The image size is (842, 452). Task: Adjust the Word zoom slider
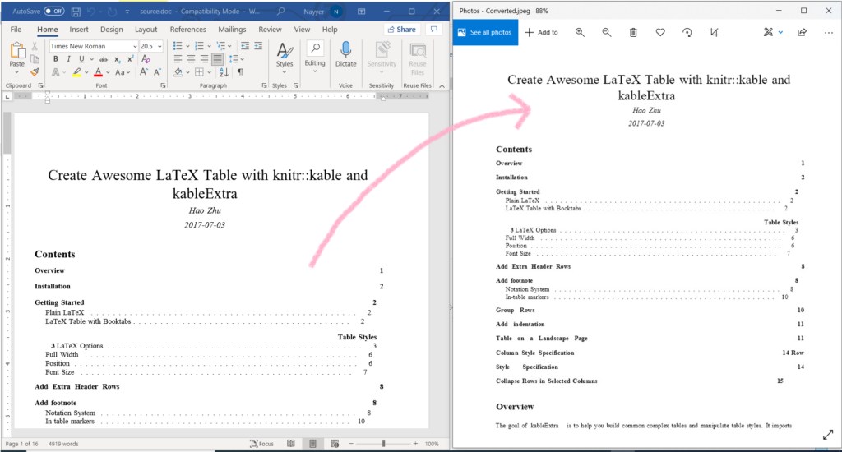tap(383, 444)
